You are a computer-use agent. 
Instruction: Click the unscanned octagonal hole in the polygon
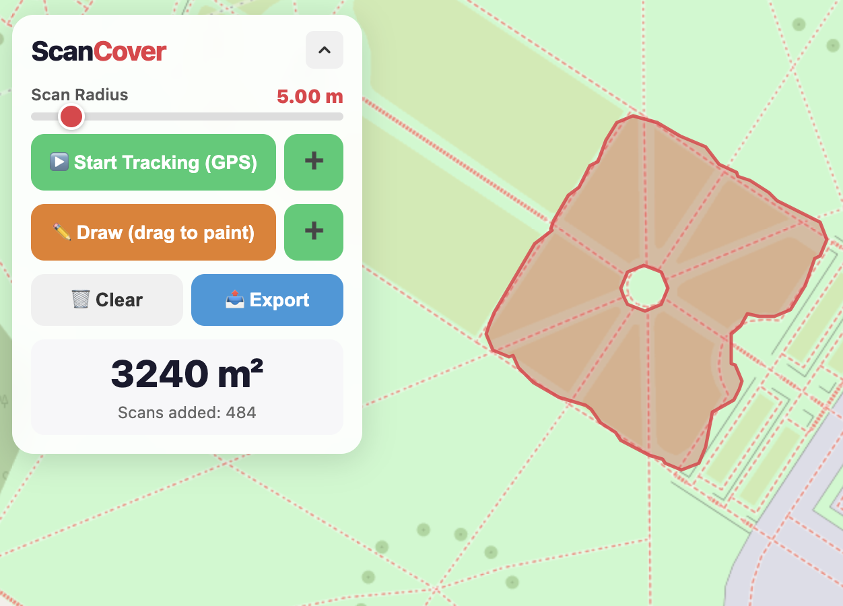click(644, 288)
